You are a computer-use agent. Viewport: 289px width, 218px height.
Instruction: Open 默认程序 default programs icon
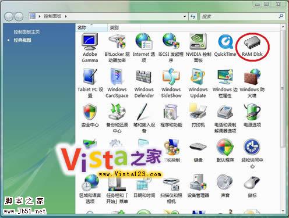click(x=225, y=147)
